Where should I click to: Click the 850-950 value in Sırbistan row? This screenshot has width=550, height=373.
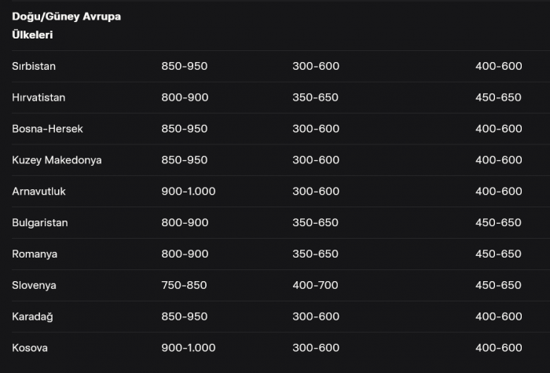(185, 66)
